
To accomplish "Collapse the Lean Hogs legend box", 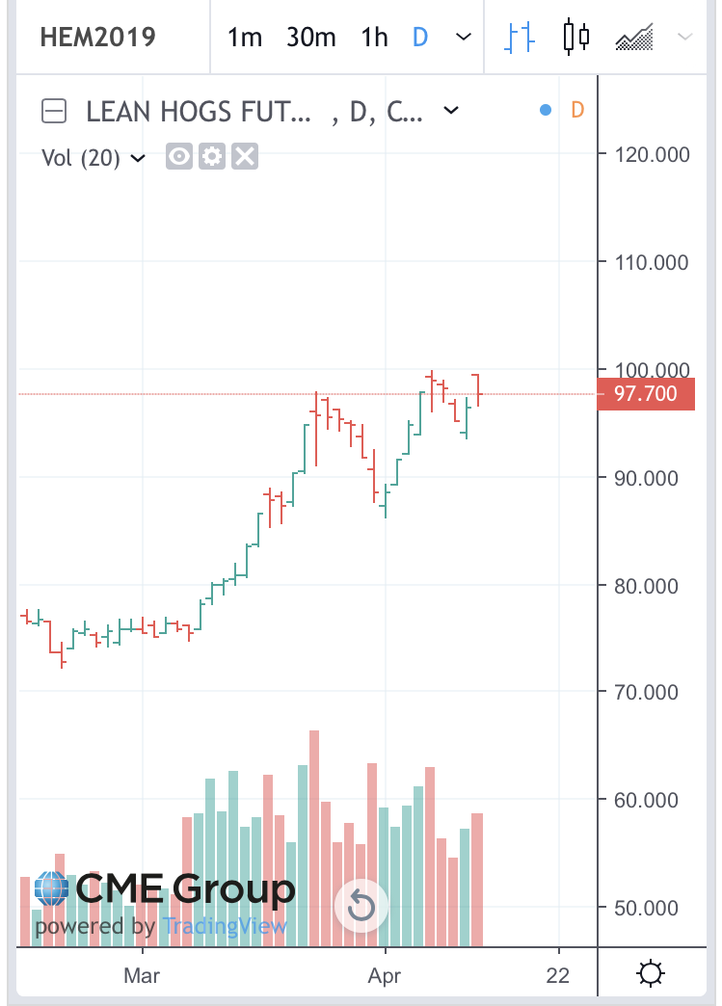I will (54, 111).
